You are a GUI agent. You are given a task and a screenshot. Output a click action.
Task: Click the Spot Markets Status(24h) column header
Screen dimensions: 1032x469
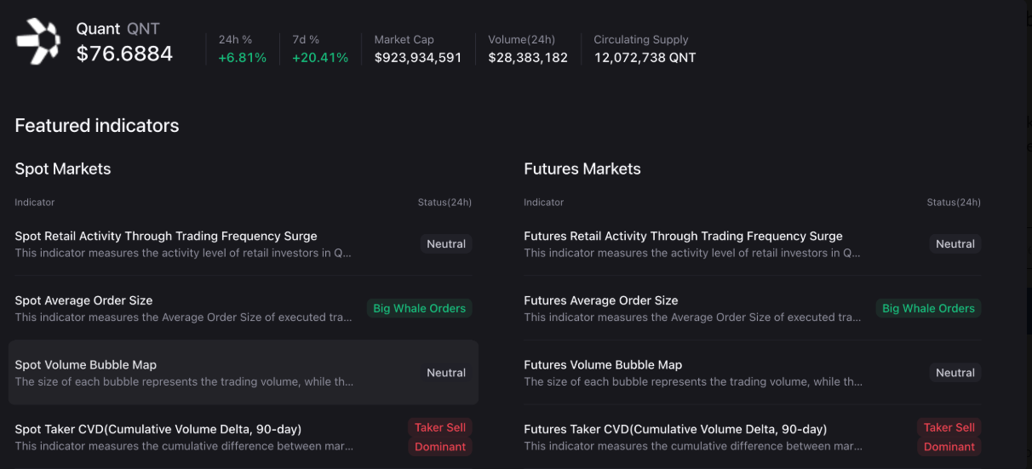pyautogui.click(x=444, y=203)
